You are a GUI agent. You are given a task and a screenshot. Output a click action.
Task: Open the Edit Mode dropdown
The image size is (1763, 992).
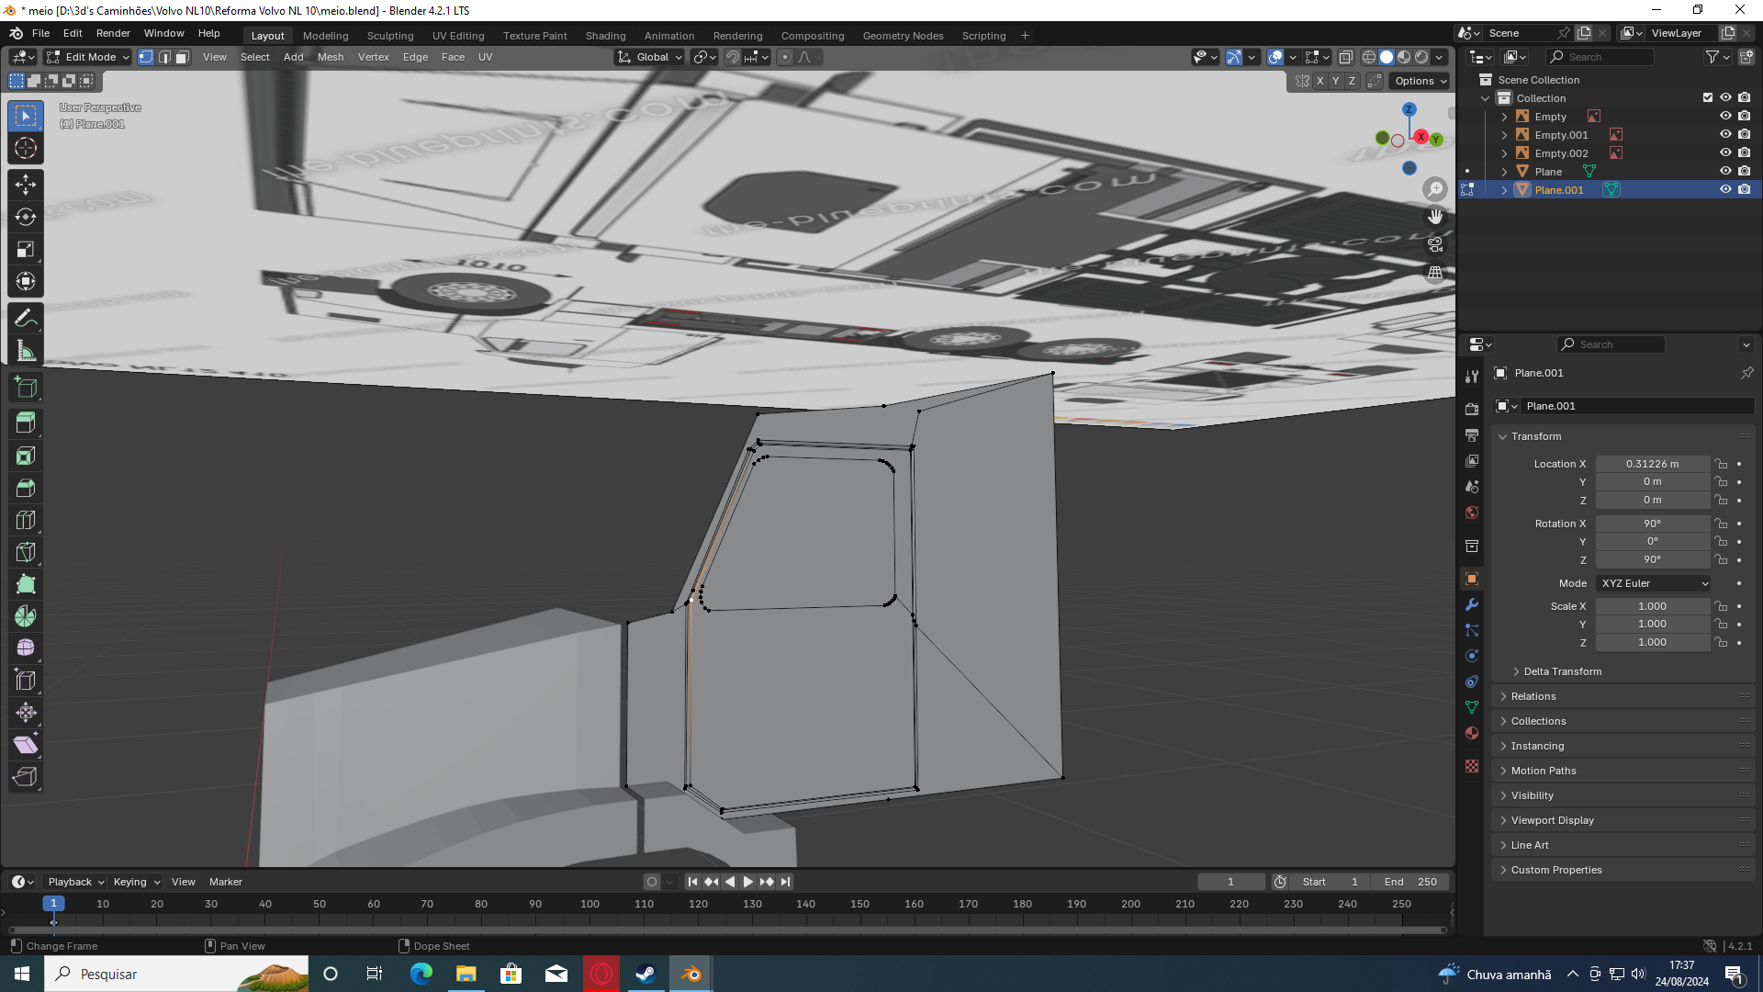pyautogui.click(x=88, y=57)
